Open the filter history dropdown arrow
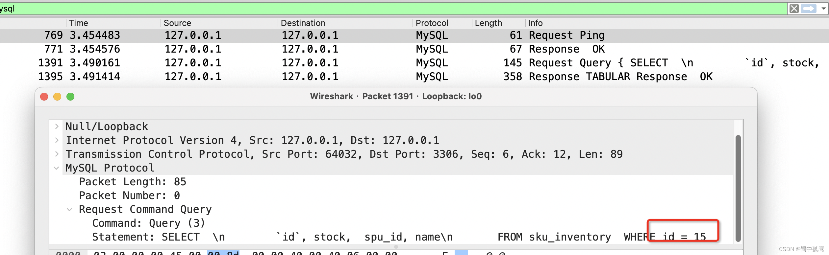829x255 pixels. (x=823, y=9)
